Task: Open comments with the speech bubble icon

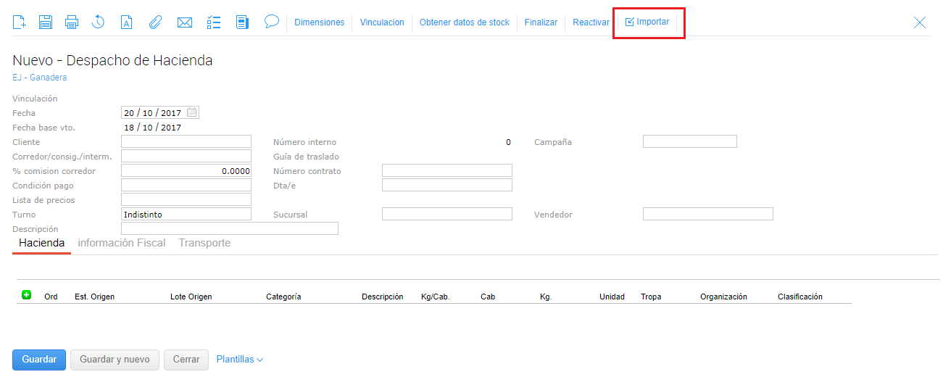Action: pos(272,22)
